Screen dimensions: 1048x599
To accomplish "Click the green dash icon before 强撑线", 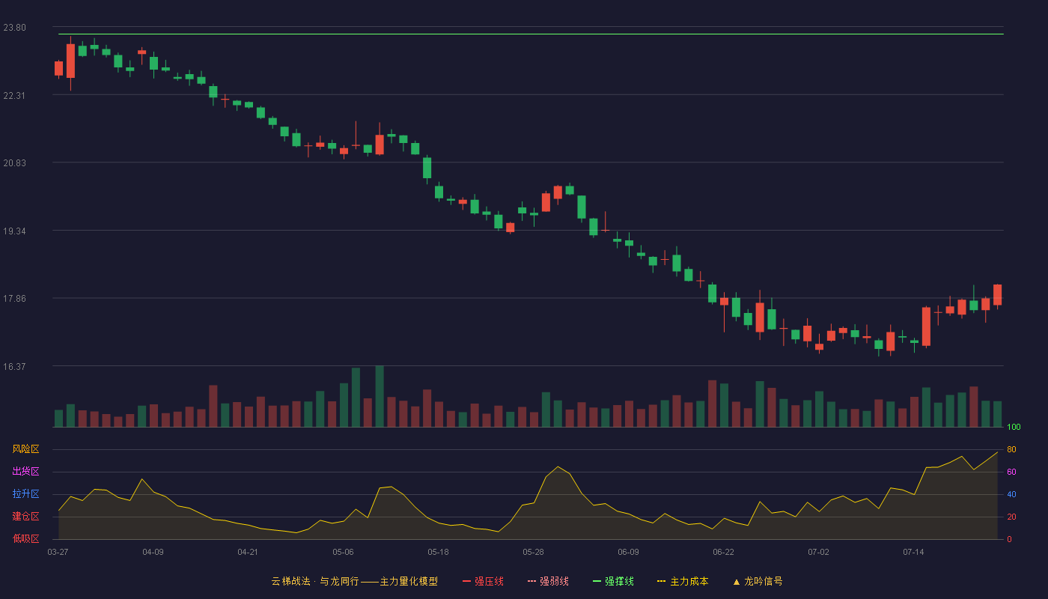I will click(597, 581).
